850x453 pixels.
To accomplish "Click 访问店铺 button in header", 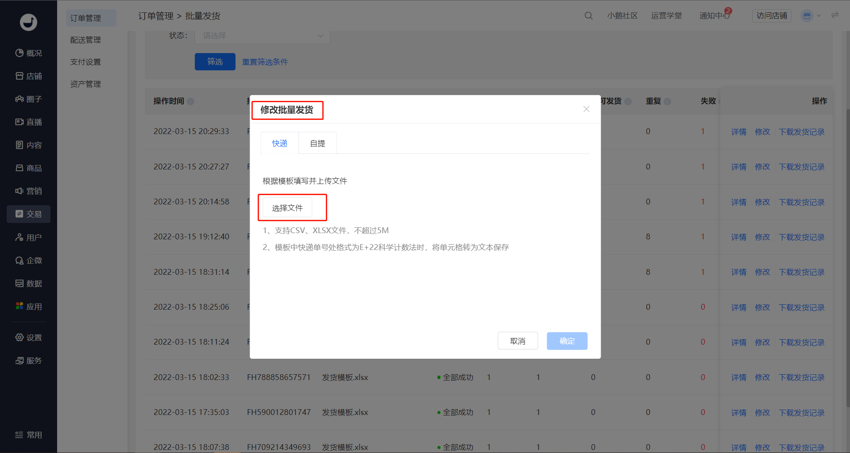I will (772, 16).
